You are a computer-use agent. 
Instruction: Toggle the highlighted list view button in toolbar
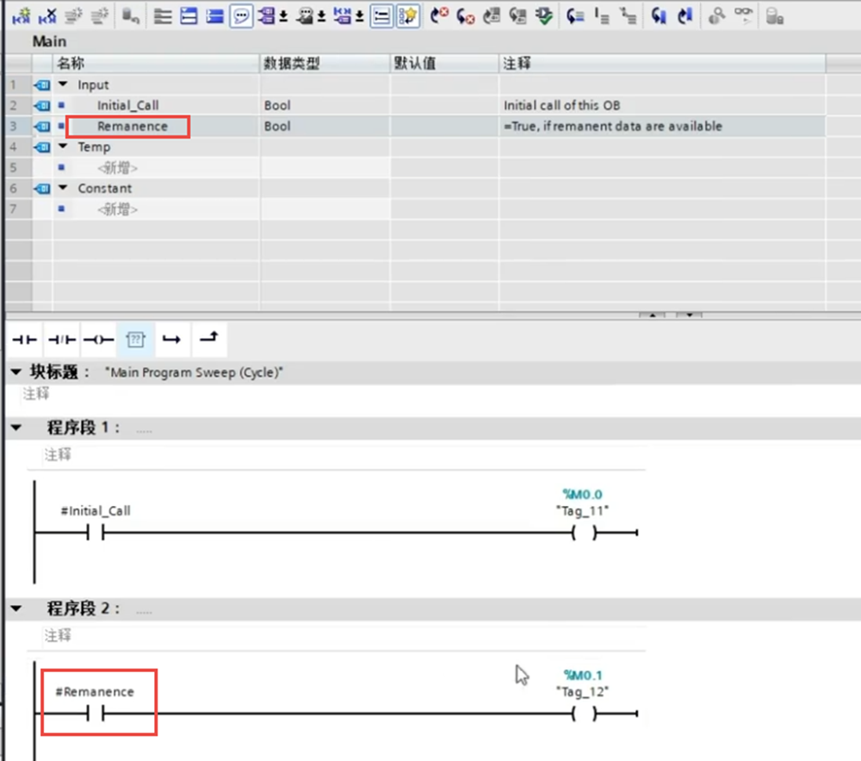click(x=381, y=16)
